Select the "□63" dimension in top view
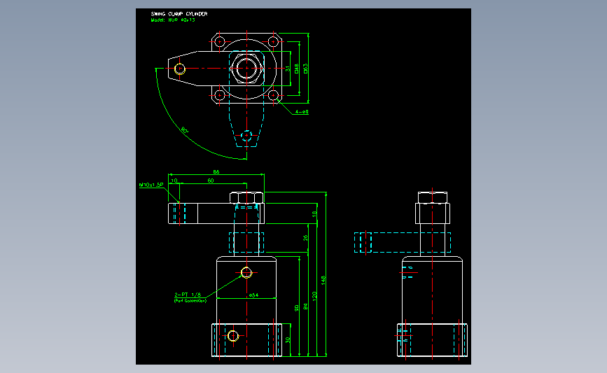The width and height of the screenshot is (607, 373). pyautogui.click(x=305, y=69)
